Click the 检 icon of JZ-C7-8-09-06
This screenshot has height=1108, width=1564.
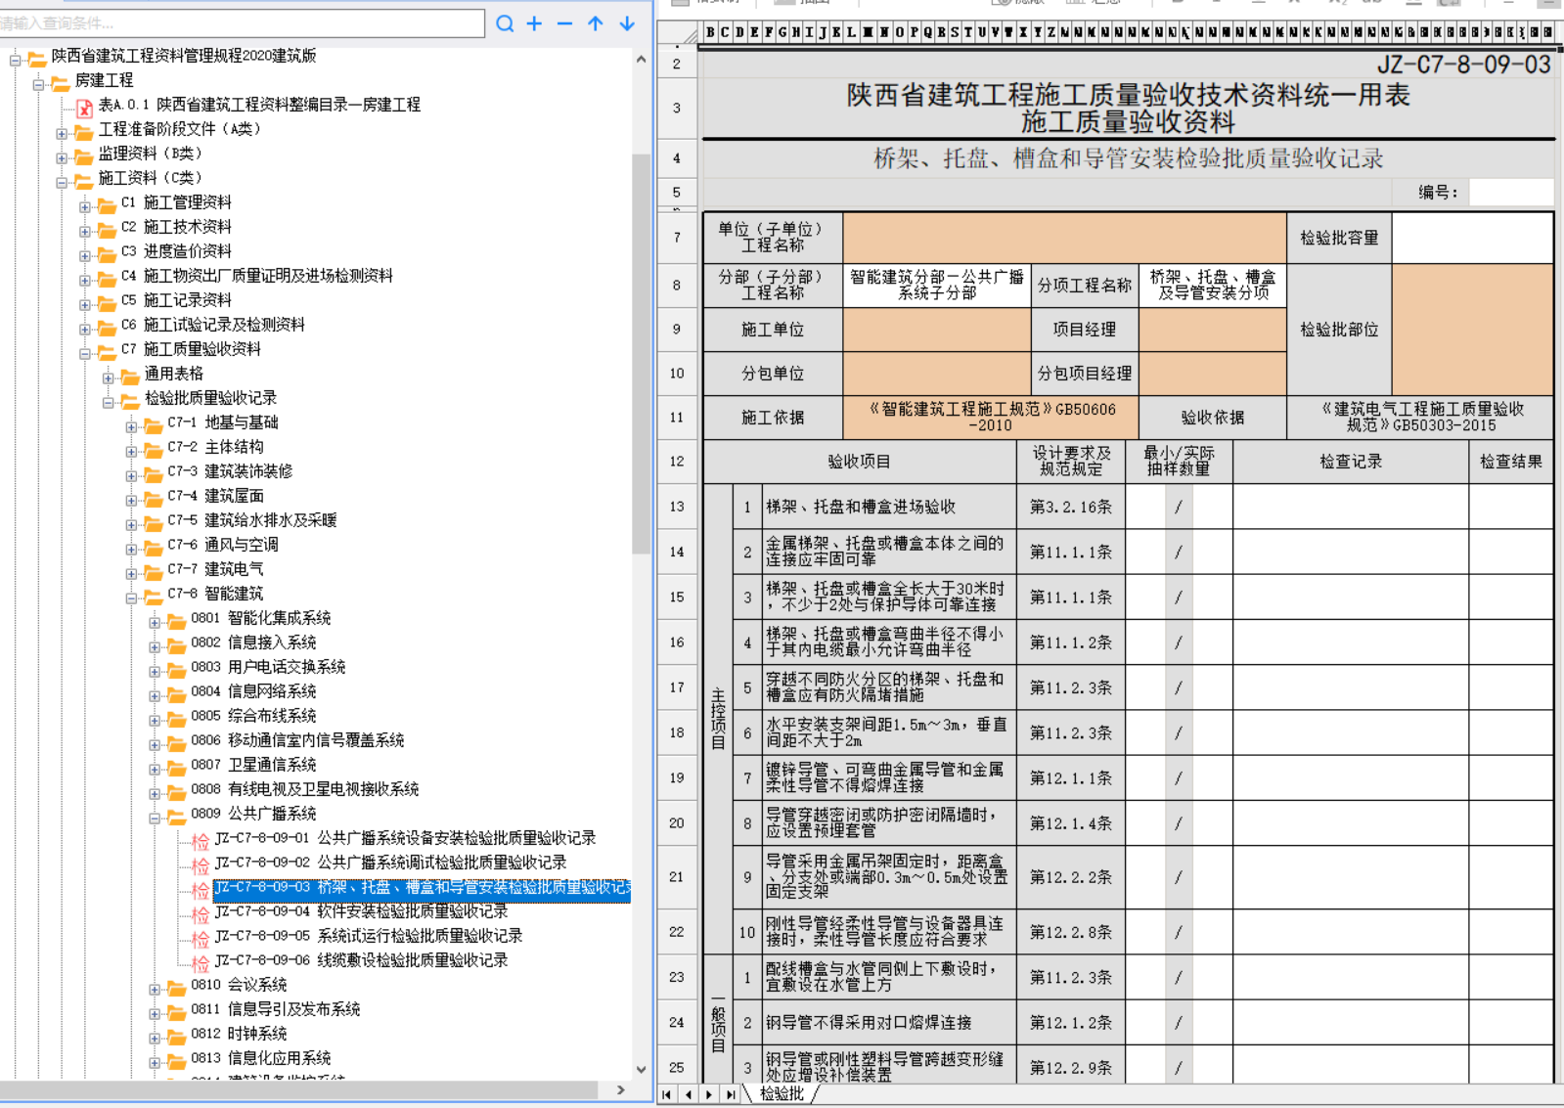pos(201,962)
